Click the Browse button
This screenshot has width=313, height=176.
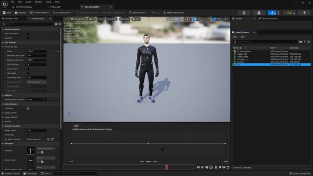(21, 13)
